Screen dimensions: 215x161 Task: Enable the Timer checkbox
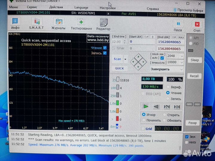click(114, 48)
